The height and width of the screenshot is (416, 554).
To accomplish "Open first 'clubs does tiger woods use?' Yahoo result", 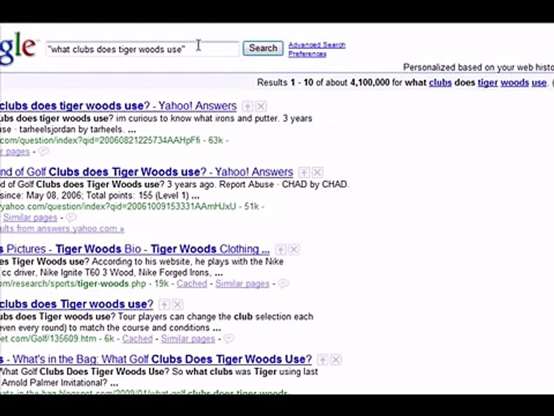I will point(118,106).
